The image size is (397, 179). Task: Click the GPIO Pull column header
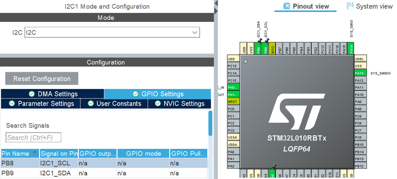(x=188, y=154)
